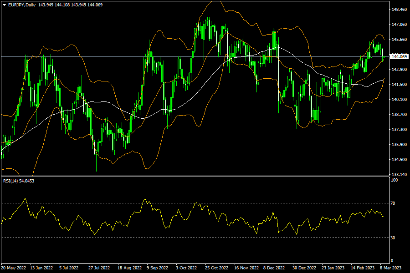Select the 23 Jan 2023 date label
The height and width of the screenshot is (273, 410).
[333, 268]
